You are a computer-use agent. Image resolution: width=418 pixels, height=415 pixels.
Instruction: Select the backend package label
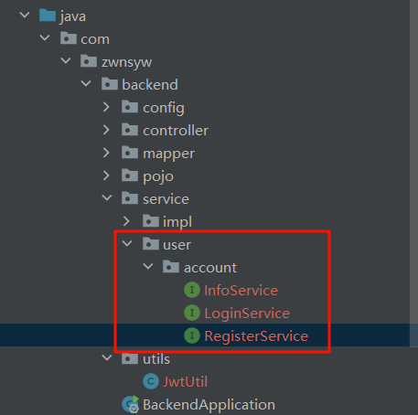click(150, 84)
